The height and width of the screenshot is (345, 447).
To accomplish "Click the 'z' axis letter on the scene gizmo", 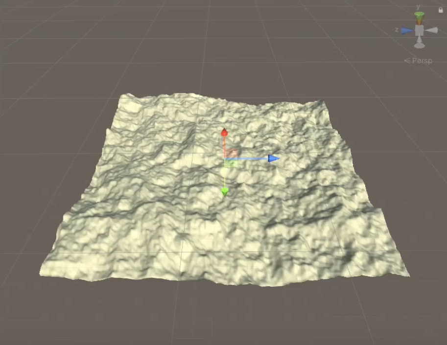I will coord(396,30).
